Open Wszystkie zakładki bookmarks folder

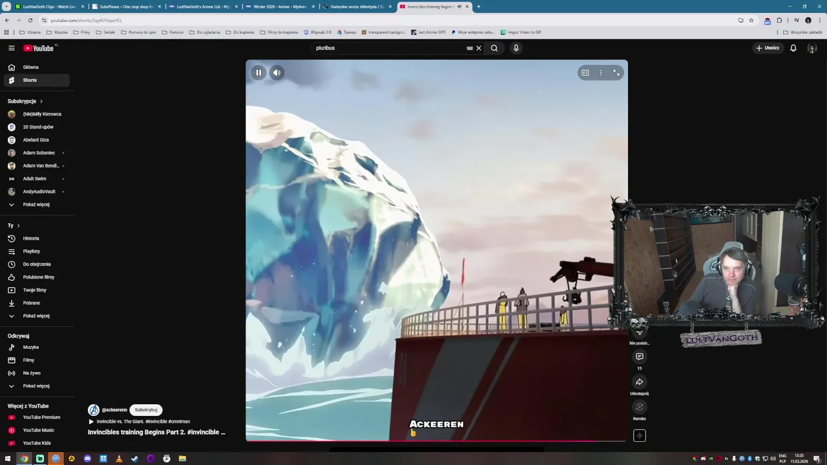[803, 32]
